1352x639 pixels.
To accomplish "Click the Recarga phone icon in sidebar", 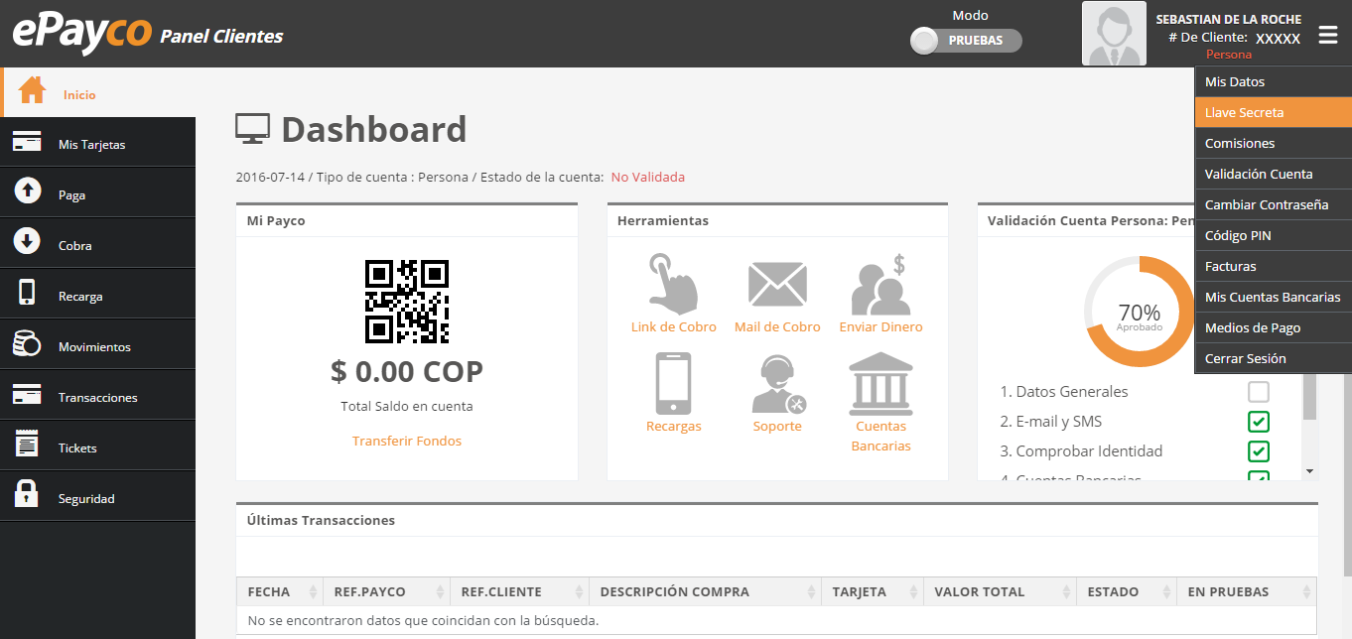I will 27,293.
